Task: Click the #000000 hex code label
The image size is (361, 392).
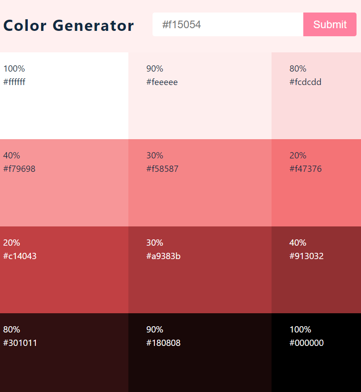Action: 306,343
